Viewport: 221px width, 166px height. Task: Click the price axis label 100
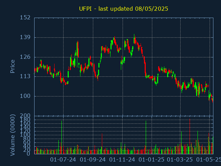click(x=25, y=96)
